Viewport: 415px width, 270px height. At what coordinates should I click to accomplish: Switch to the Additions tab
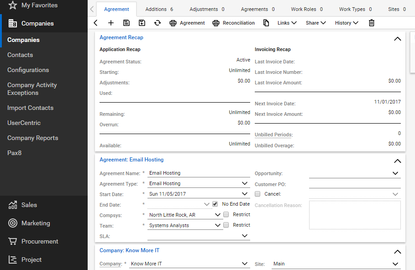pyautogui.click(x=159, y=9)
